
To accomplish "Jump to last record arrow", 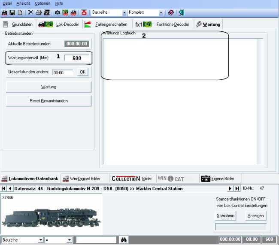I will (x=237, y=188).
